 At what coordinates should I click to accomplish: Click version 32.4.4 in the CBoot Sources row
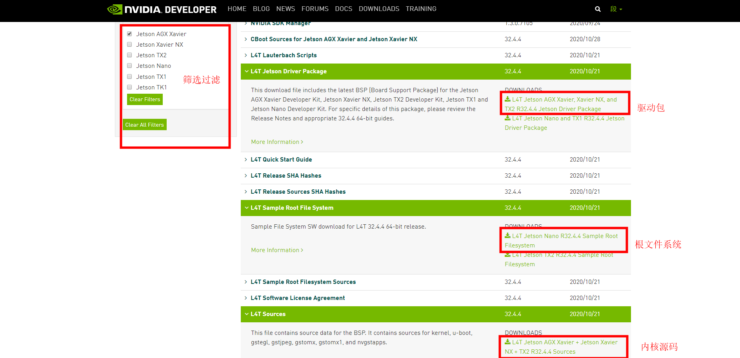(513, 39)
